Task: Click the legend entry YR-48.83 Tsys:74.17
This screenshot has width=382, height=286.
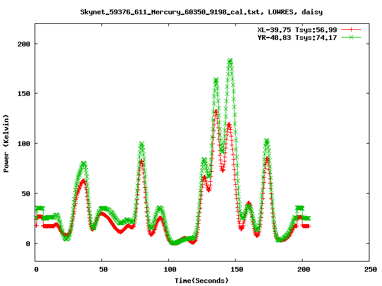Action: tap(297, 38)
